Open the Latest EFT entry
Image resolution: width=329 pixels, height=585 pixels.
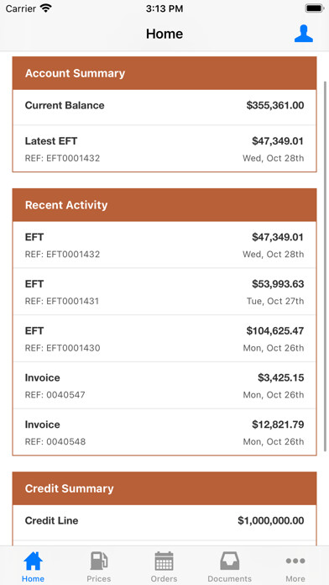click(x=164, y=149)
